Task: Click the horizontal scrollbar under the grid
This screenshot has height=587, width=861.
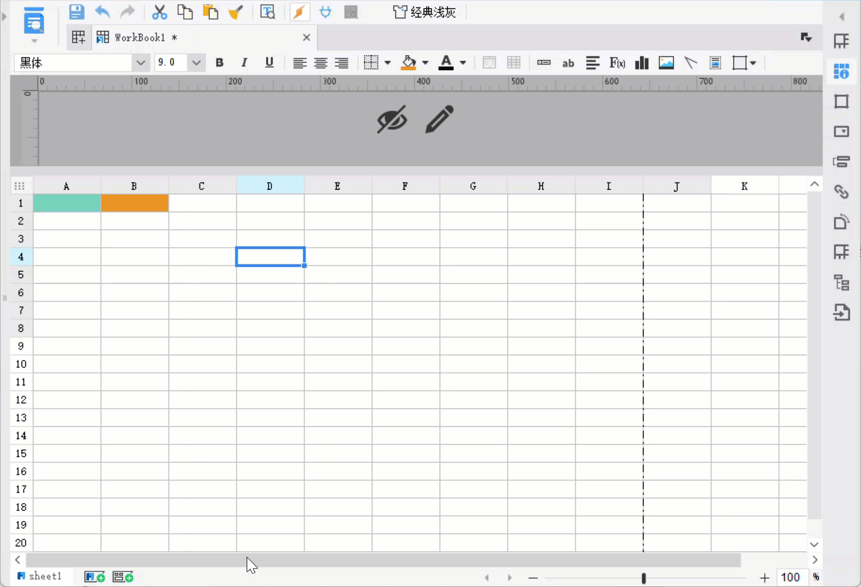Action: [383, 559]
